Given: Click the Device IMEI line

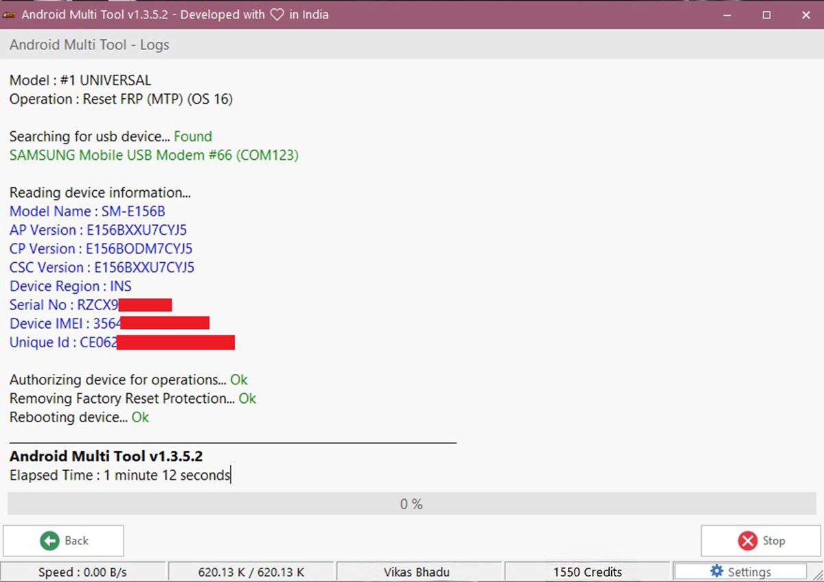Looking at the screenshot, I should [x=109, y=323].
